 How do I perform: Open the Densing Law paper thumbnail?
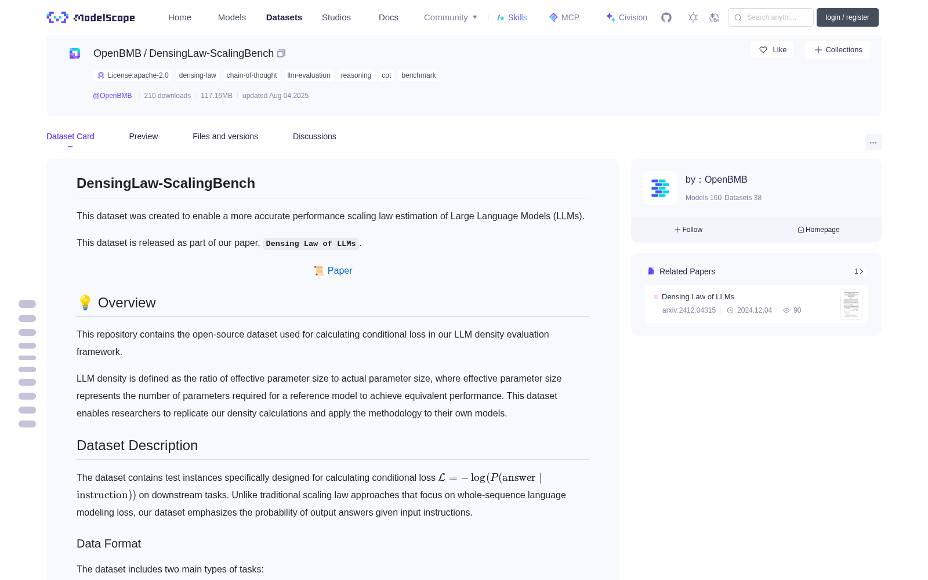[x=851, y=304]
